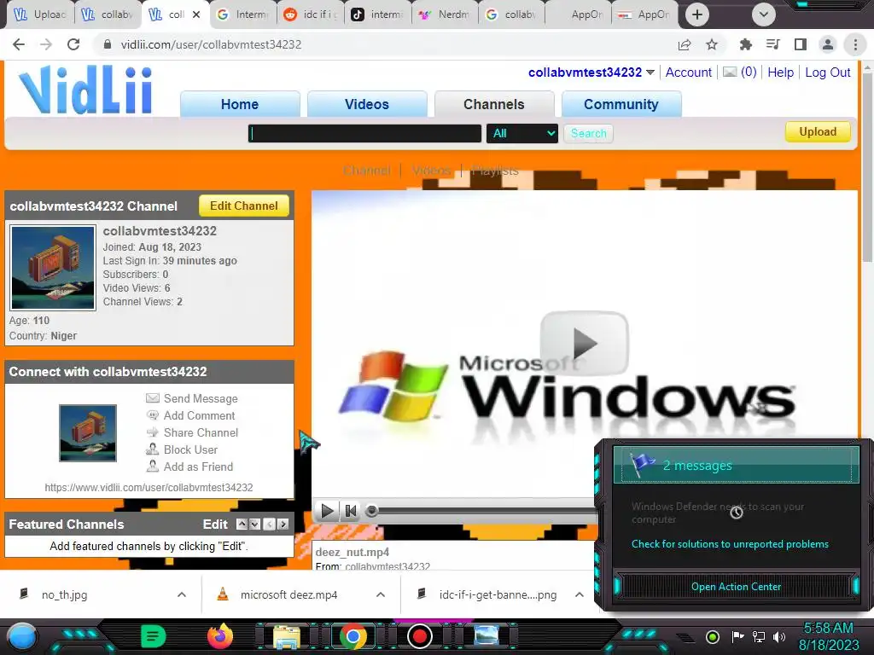Open Firefox from the taskbar
Image resolution: width=874 pixels, height=655 pixels.
[220, 636]
